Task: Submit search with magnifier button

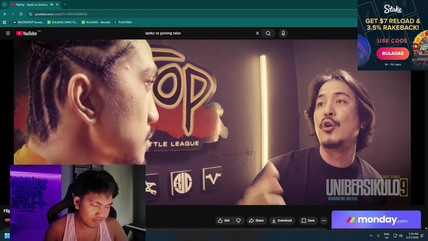Action: coord(268,33)
